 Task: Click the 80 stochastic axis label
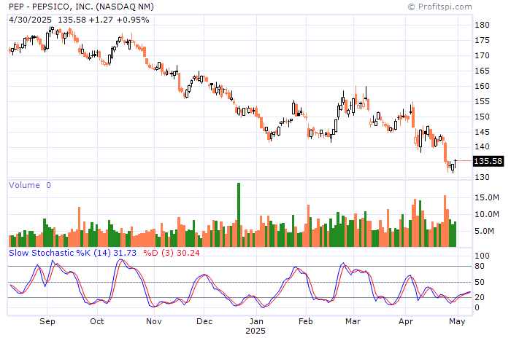pos(480,266)
